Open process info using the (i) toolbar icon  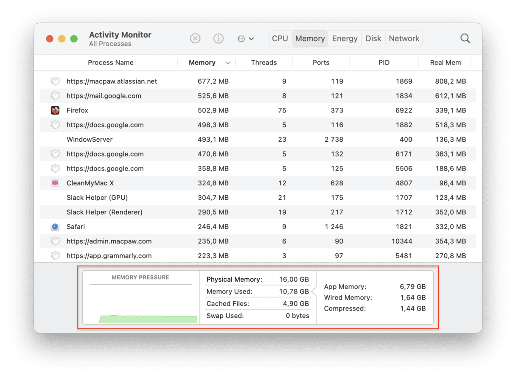coord(219,38)
